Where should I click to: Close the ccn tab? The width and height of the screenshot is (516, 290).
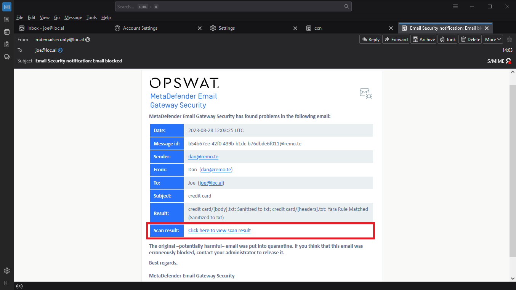pos(391,28)
